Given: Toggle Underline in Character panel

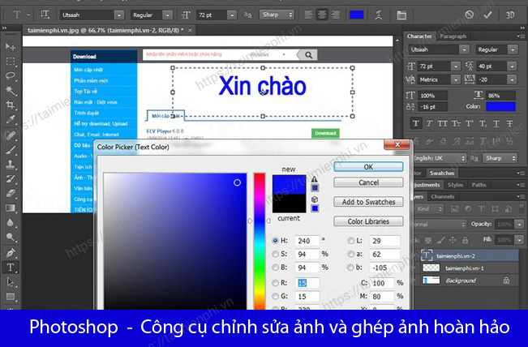Looking at the screenshot, I should click(496, 123).
